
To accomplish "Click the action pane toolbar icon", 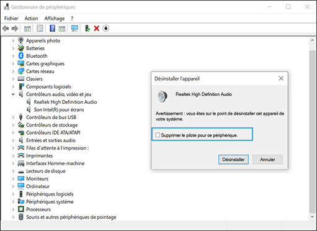I will point(62,29).
